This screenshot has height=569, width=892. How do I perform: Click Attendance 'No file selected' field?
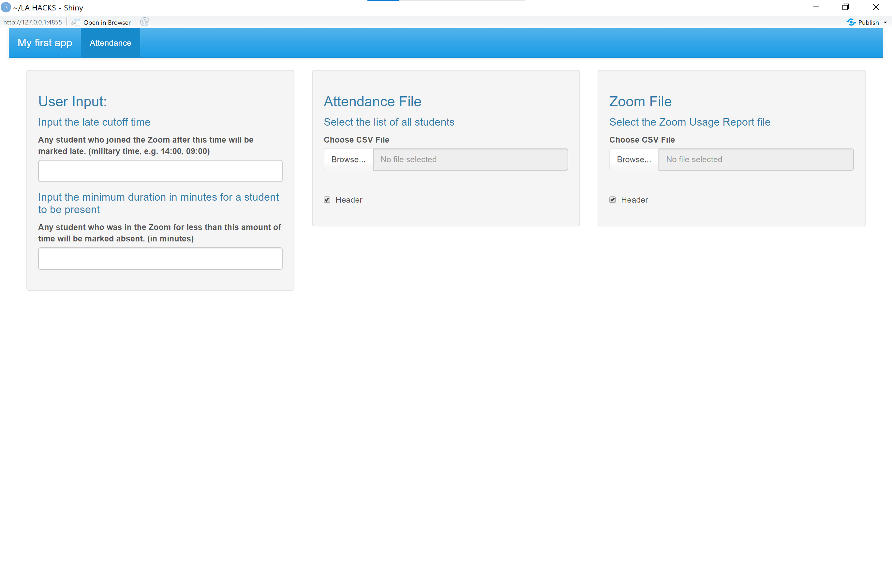point(470,160)
